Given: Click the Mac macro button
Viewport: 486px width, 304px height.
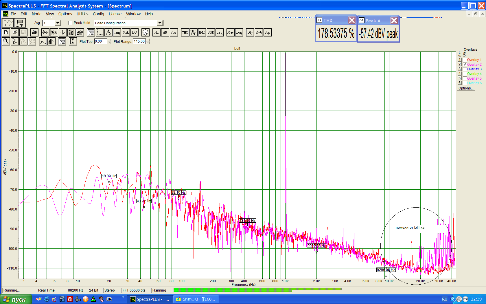Looking at the screenshot, I should pyautogui.click(x=230, y=32).
